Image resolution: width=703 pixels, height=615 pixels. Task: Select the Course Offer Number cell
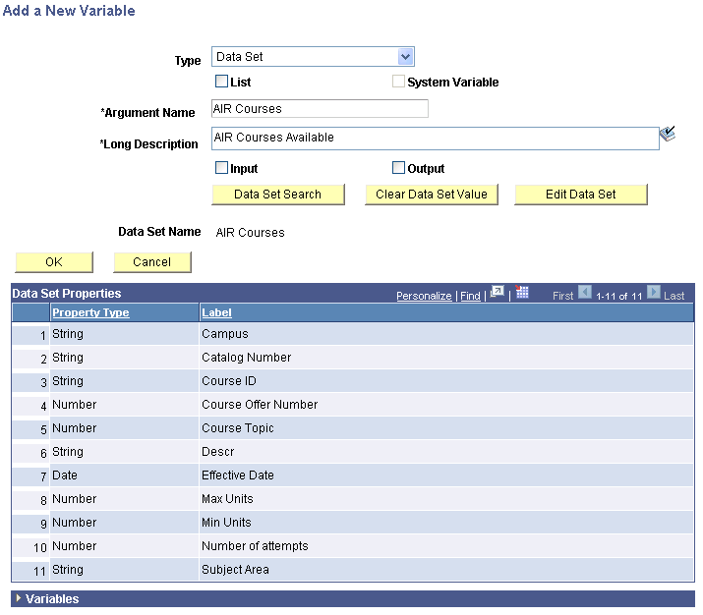point(446,405)
